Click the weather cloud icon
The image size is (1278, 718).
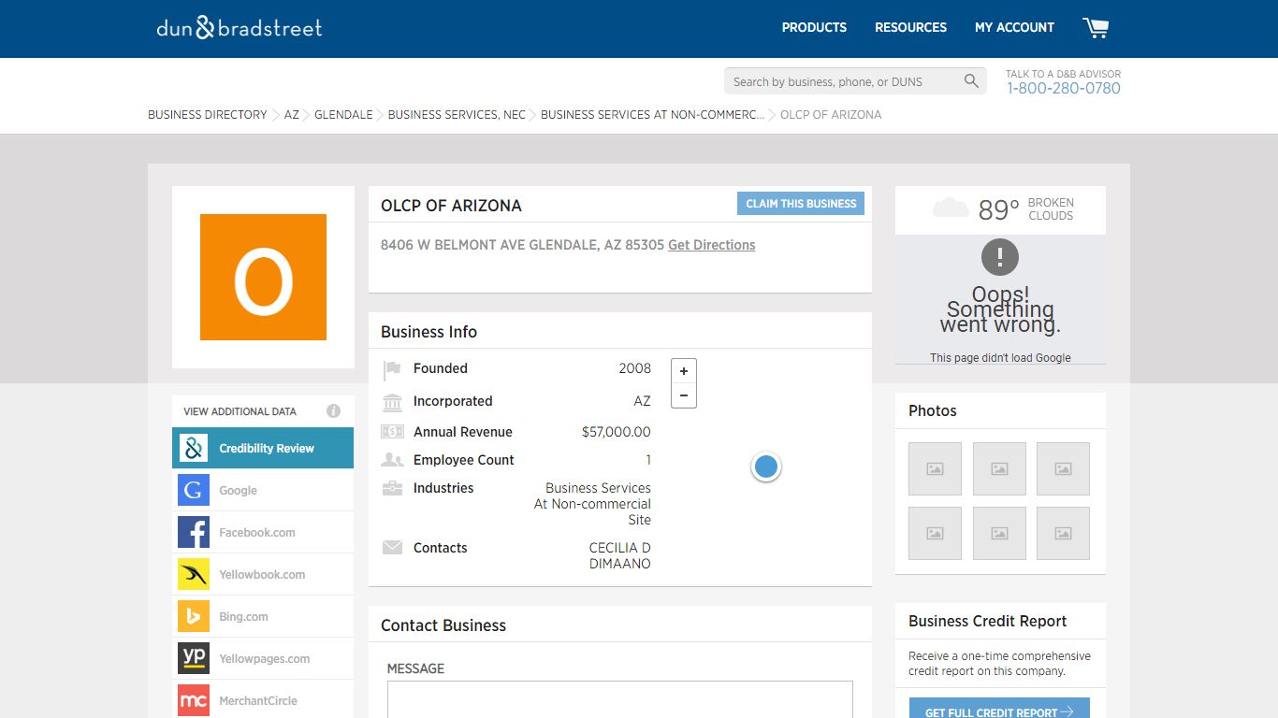click(951, 208)
